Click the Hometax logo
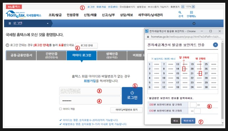 point(24,14)
